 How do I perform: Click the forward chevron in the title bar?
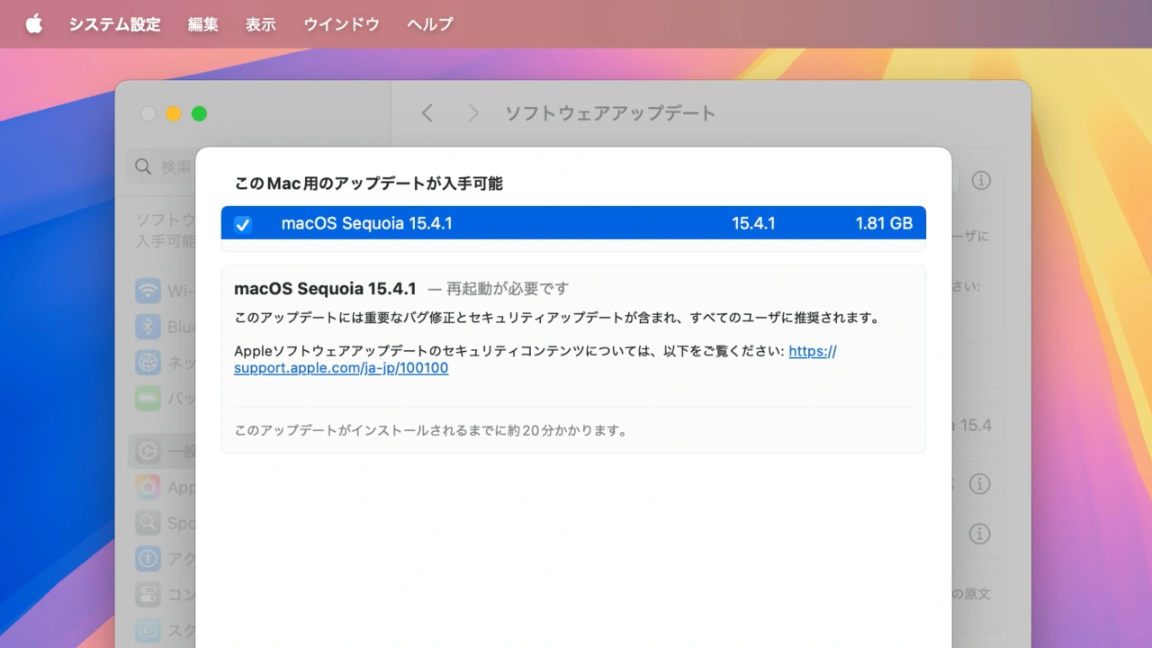[473, 113]
